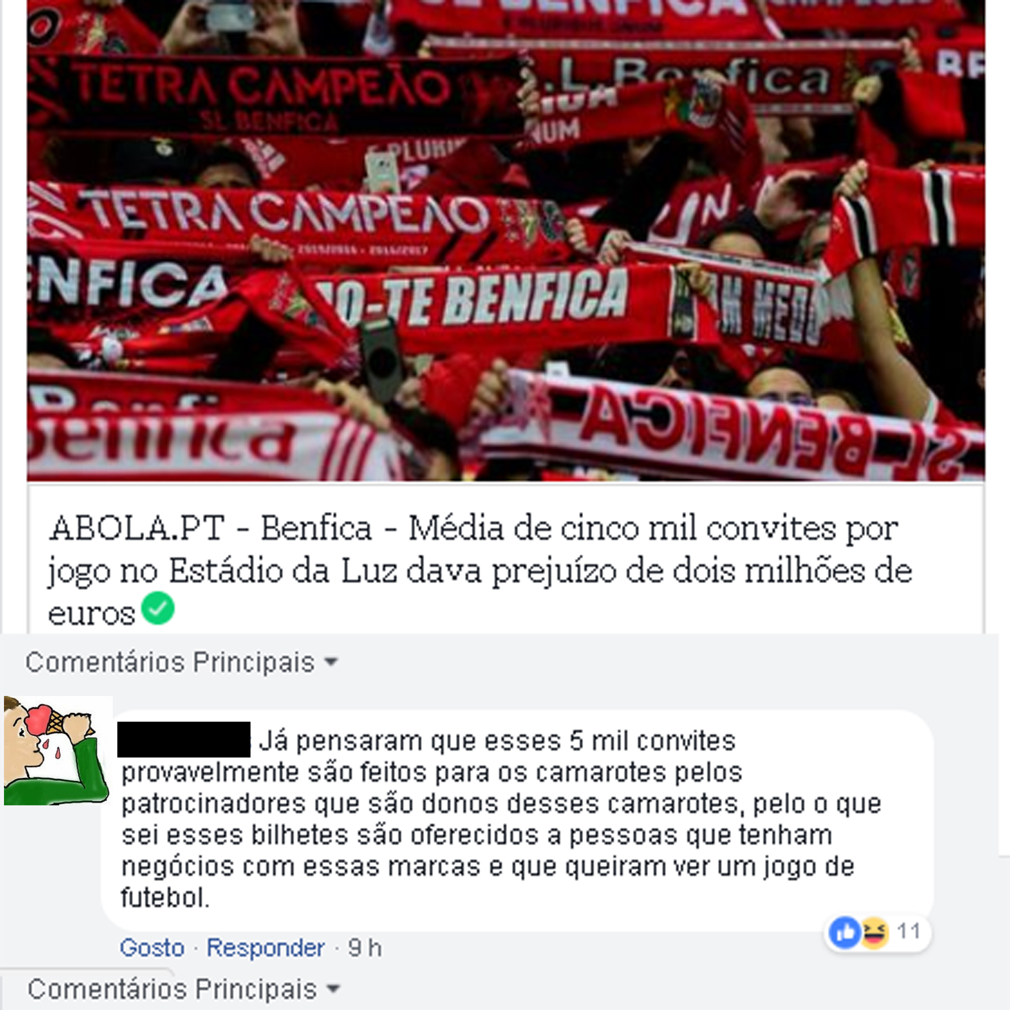
Task: Click "Responder" to reply to comment
Action: 266,948
